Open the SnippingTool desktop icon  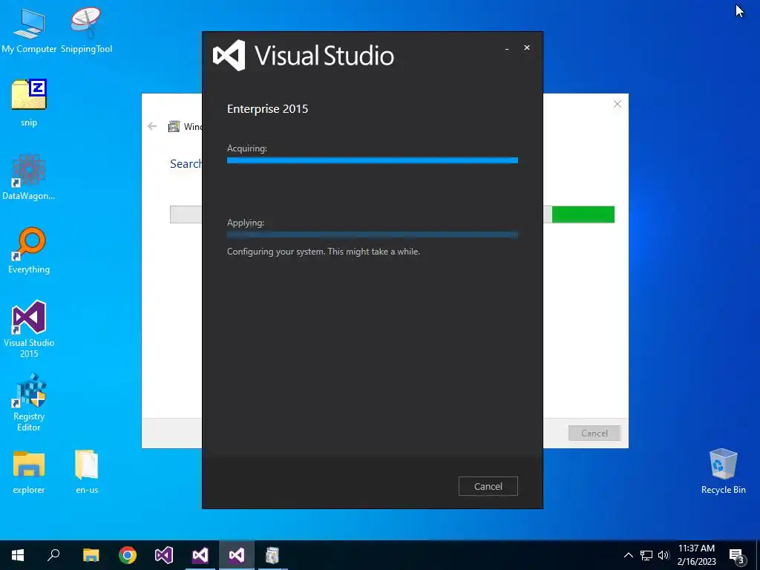(x=86, y=30)
